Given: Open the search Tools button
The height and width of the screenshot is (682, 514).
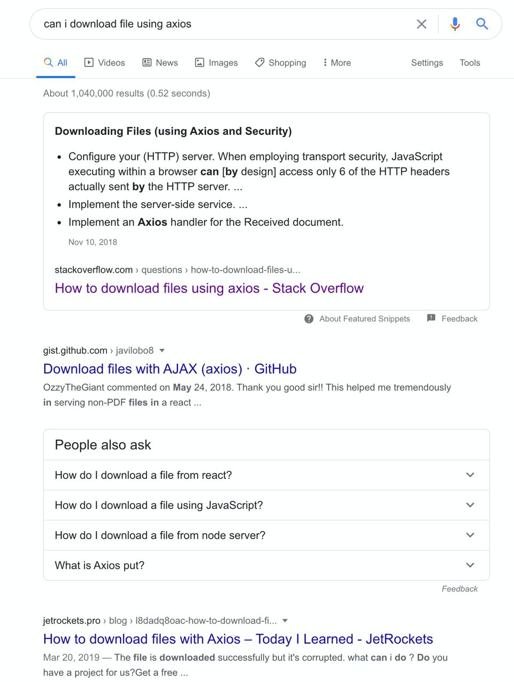Looking at the screenshot, I should [x=470, y=62].
